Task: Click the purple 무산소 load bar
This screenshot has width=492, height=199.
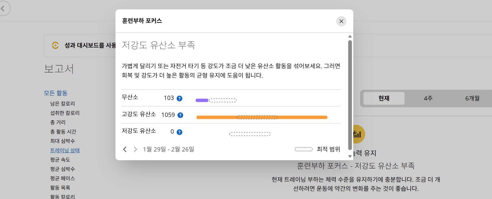Action: click(202, 100)
